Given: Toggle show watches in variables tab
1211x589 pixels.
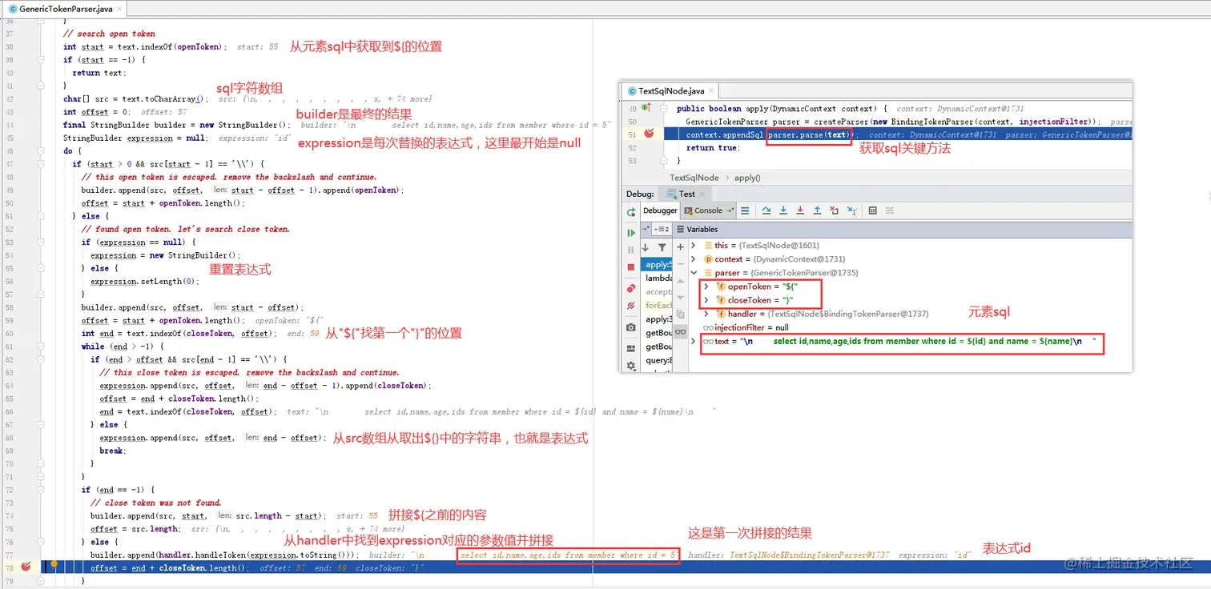Looking at the screenshot, I should click(681, 332).
